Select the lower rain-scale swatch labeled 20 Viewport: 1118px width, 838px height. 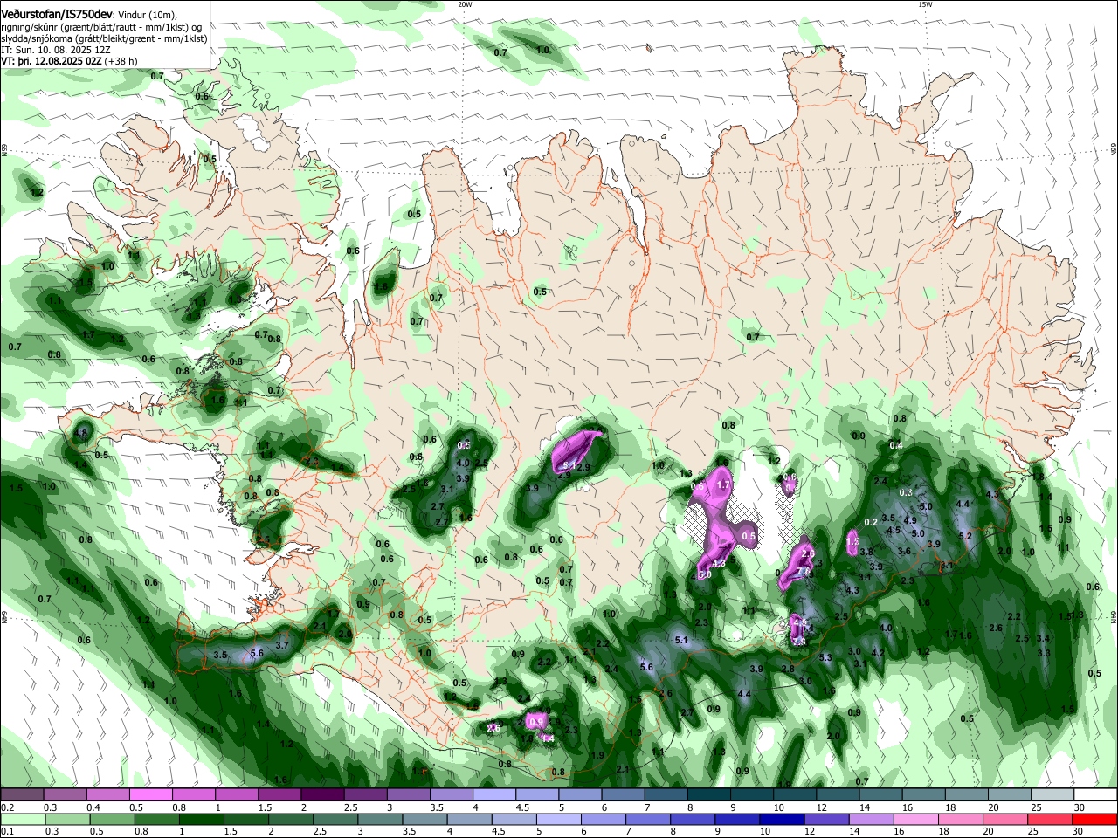[1006, 820]
